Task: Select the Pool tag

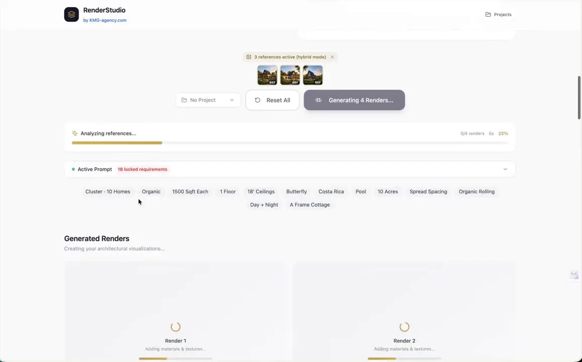Action: (x=361, y=192)
